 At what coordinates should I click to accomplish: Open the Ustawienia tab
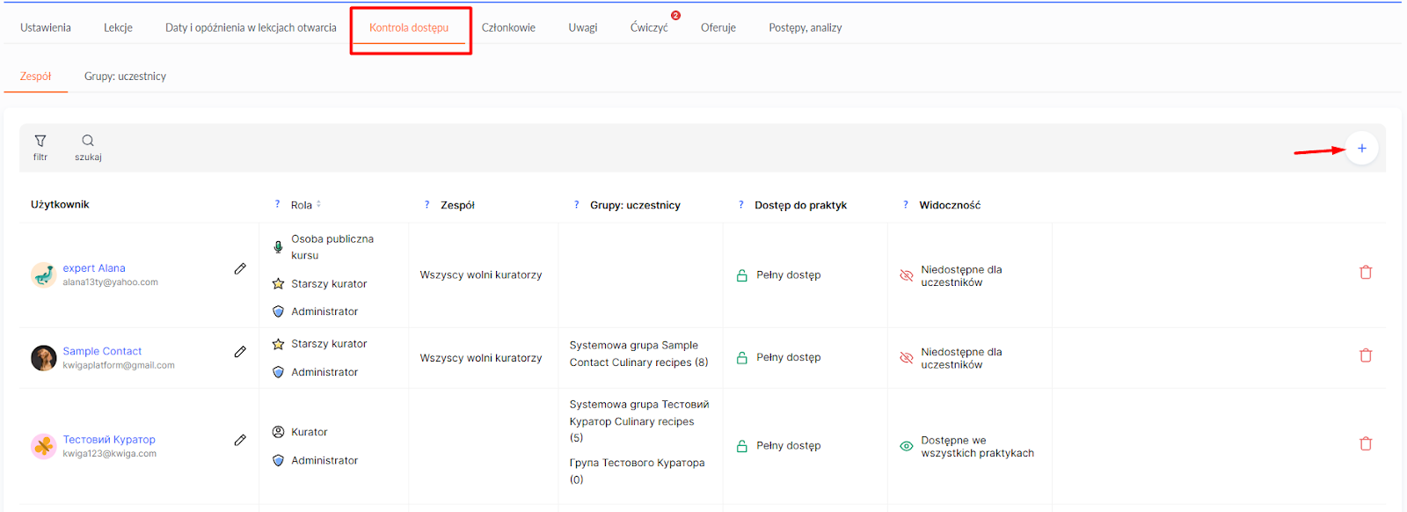tap(46, 27)
